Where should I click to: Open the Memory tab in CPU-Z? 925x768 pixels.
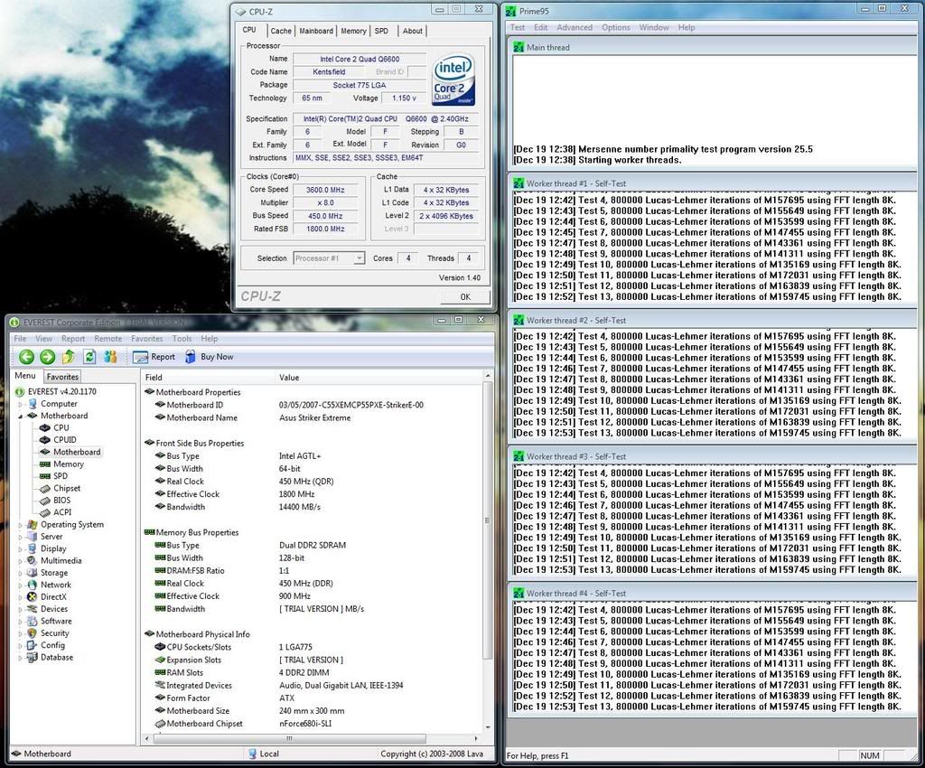pos(353,31)
